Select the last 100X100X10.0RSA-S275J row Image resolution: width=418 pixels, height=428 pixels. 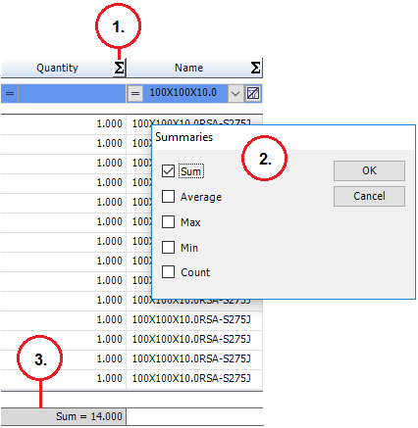[191, 379]
